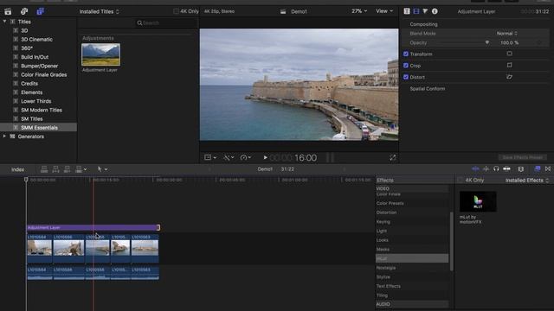Image resolution: width=554 pixels, height=311 pixels.
Task: Toggle audio skimming icon
Action: [x=486, y=169]
